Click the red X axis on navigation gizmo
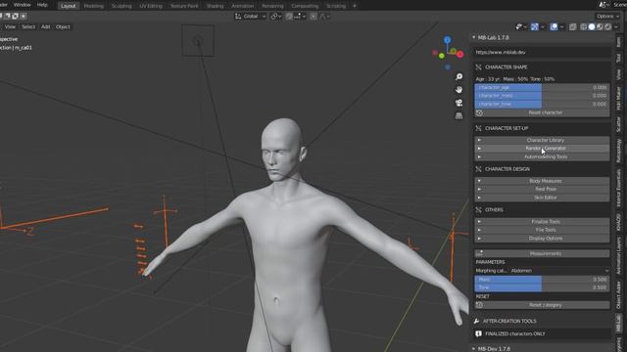Viewport: 627px width, 352px height. [460, 55]
